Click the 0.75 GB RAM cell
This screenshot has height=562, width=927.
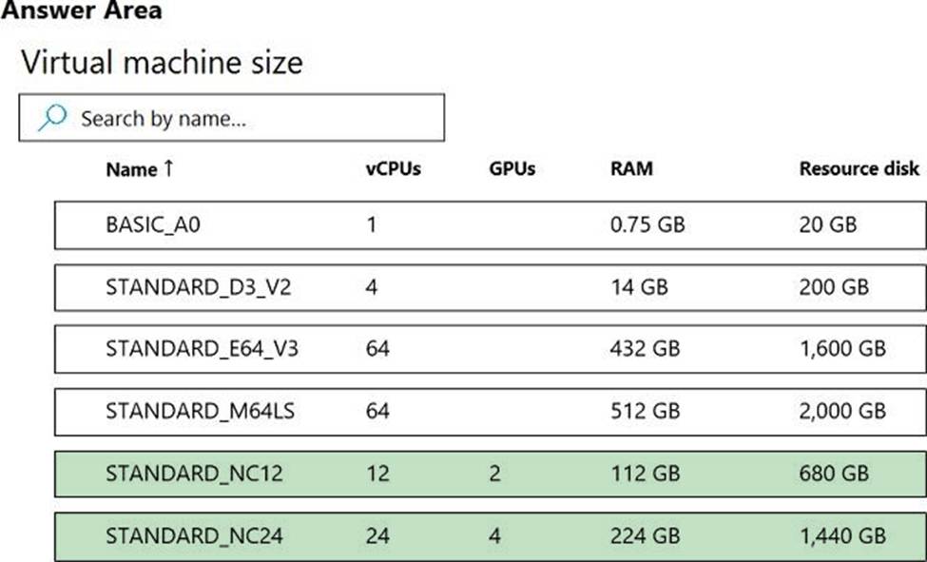click(647, 224)
